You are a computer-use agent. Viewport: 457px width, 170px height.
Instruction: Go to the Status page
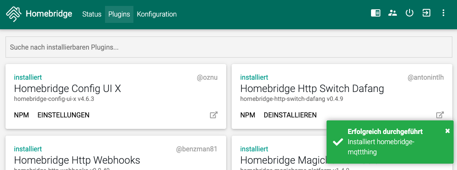coord(92,14)
